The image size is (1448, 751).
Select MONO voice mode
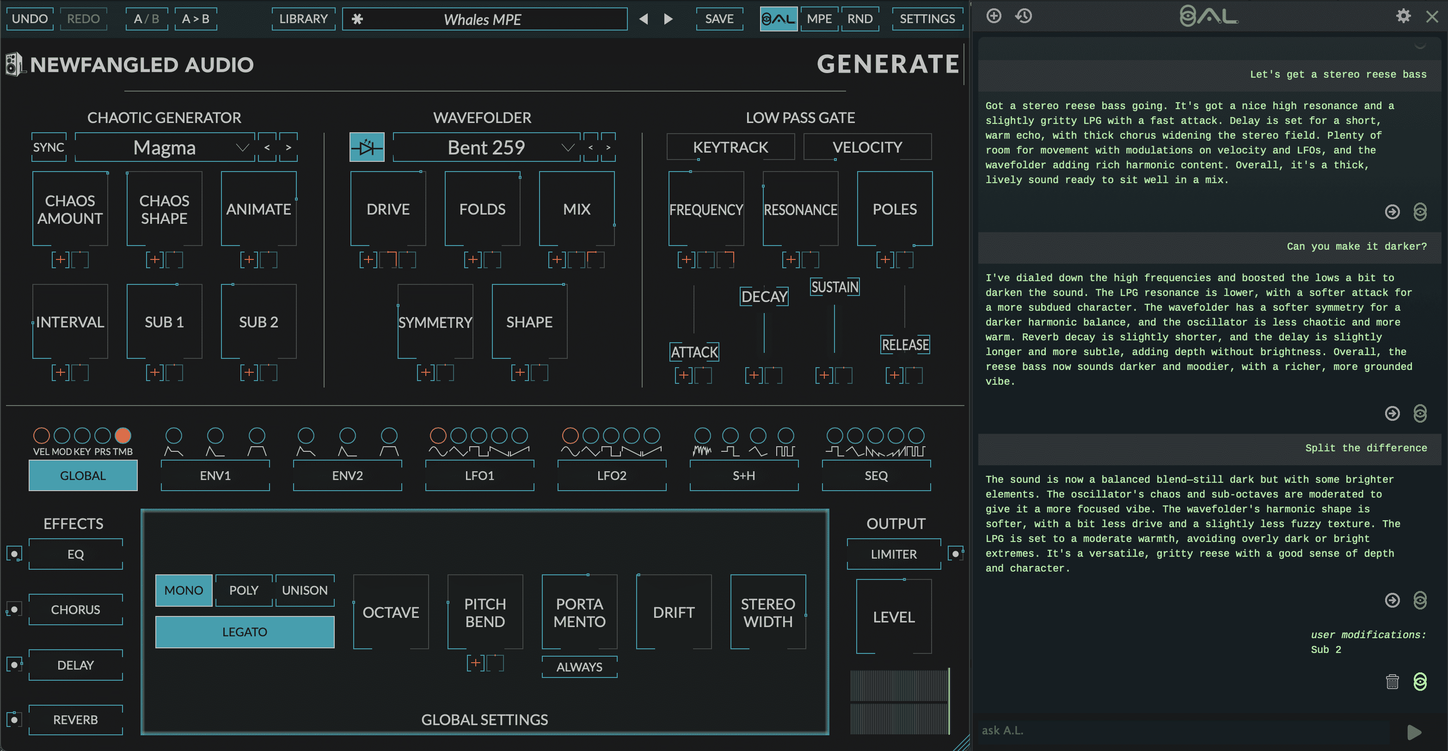tap(184, 590)
